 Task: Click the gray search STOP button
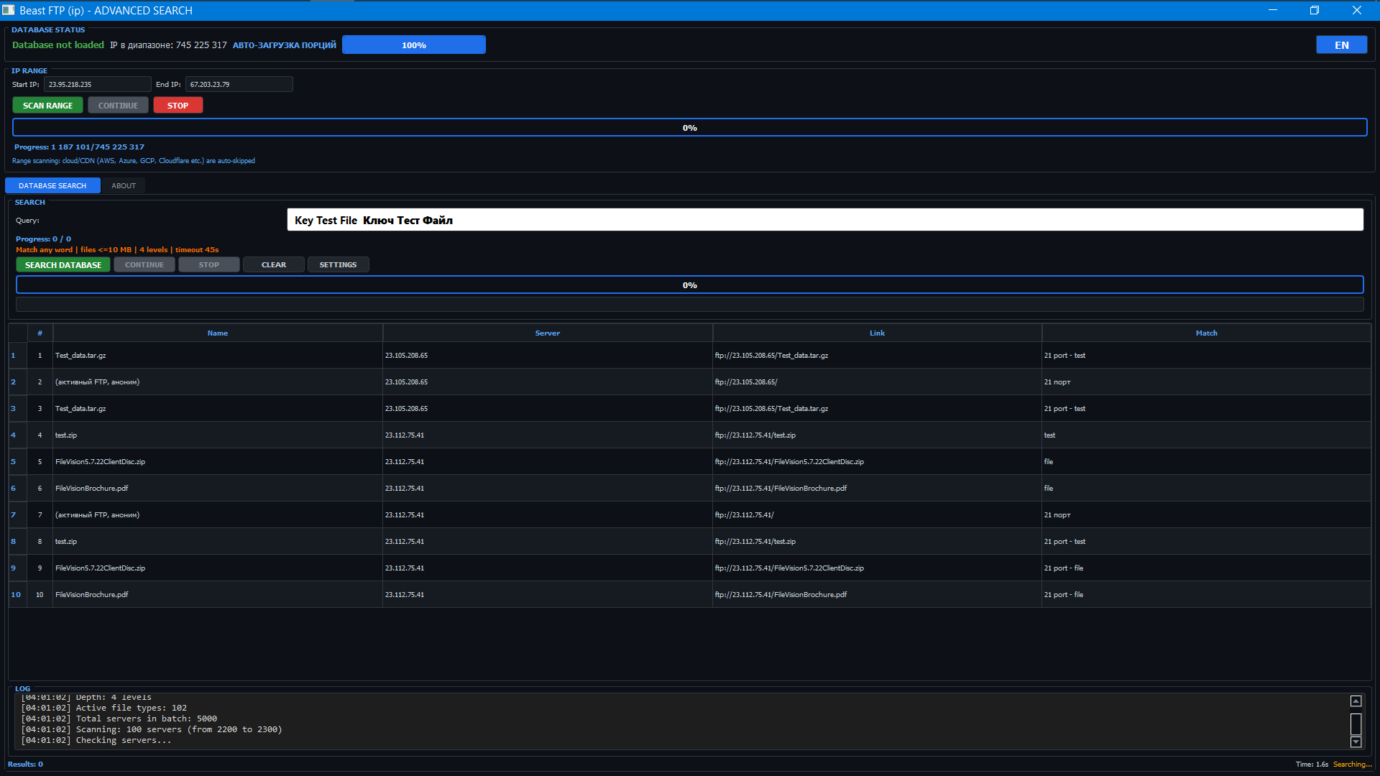tap(209, 264)
